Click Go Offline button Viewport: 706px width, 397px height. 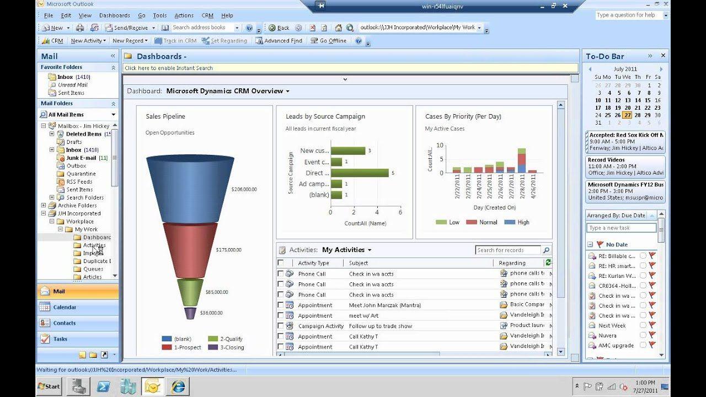[x=329, y=41]
